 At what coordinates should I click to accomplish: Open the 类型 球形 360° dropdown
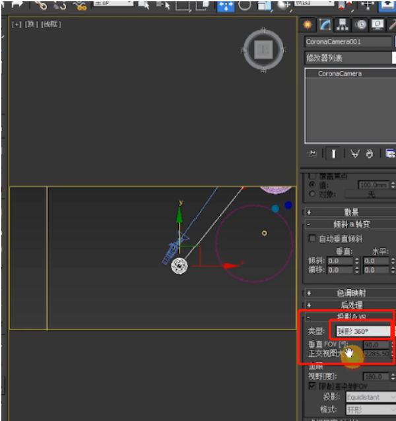[364, 331]
